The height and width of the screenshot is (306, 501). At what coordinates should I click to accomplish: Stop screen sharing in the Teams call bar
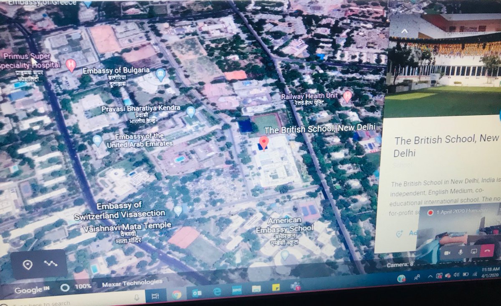(x=474, y=252)
